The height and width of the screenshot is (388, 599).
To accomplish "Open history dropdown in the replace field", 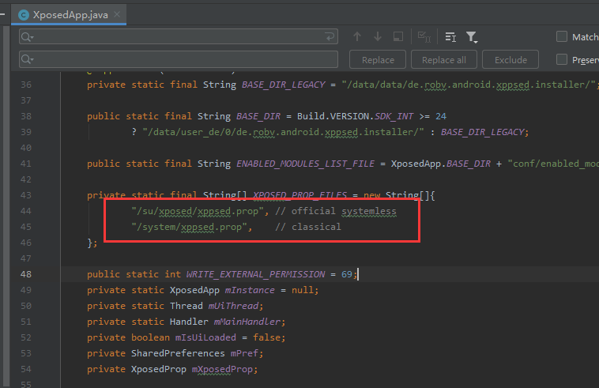I will [x=28, y=59].
